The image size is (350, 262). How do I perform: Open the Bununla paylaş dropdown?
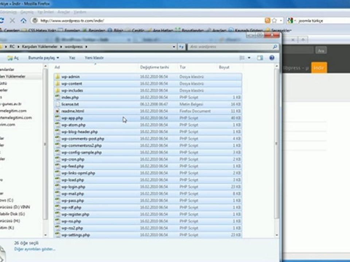pyautogui.click(x=43, y=58)
